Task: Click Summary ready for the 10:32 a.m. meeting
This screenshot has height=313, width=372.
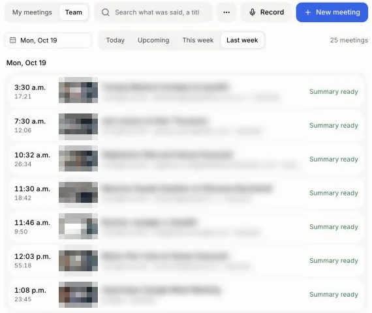Action: point(333,159)
